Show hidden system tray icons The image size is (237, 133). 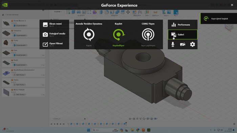[x=211, y=130]
